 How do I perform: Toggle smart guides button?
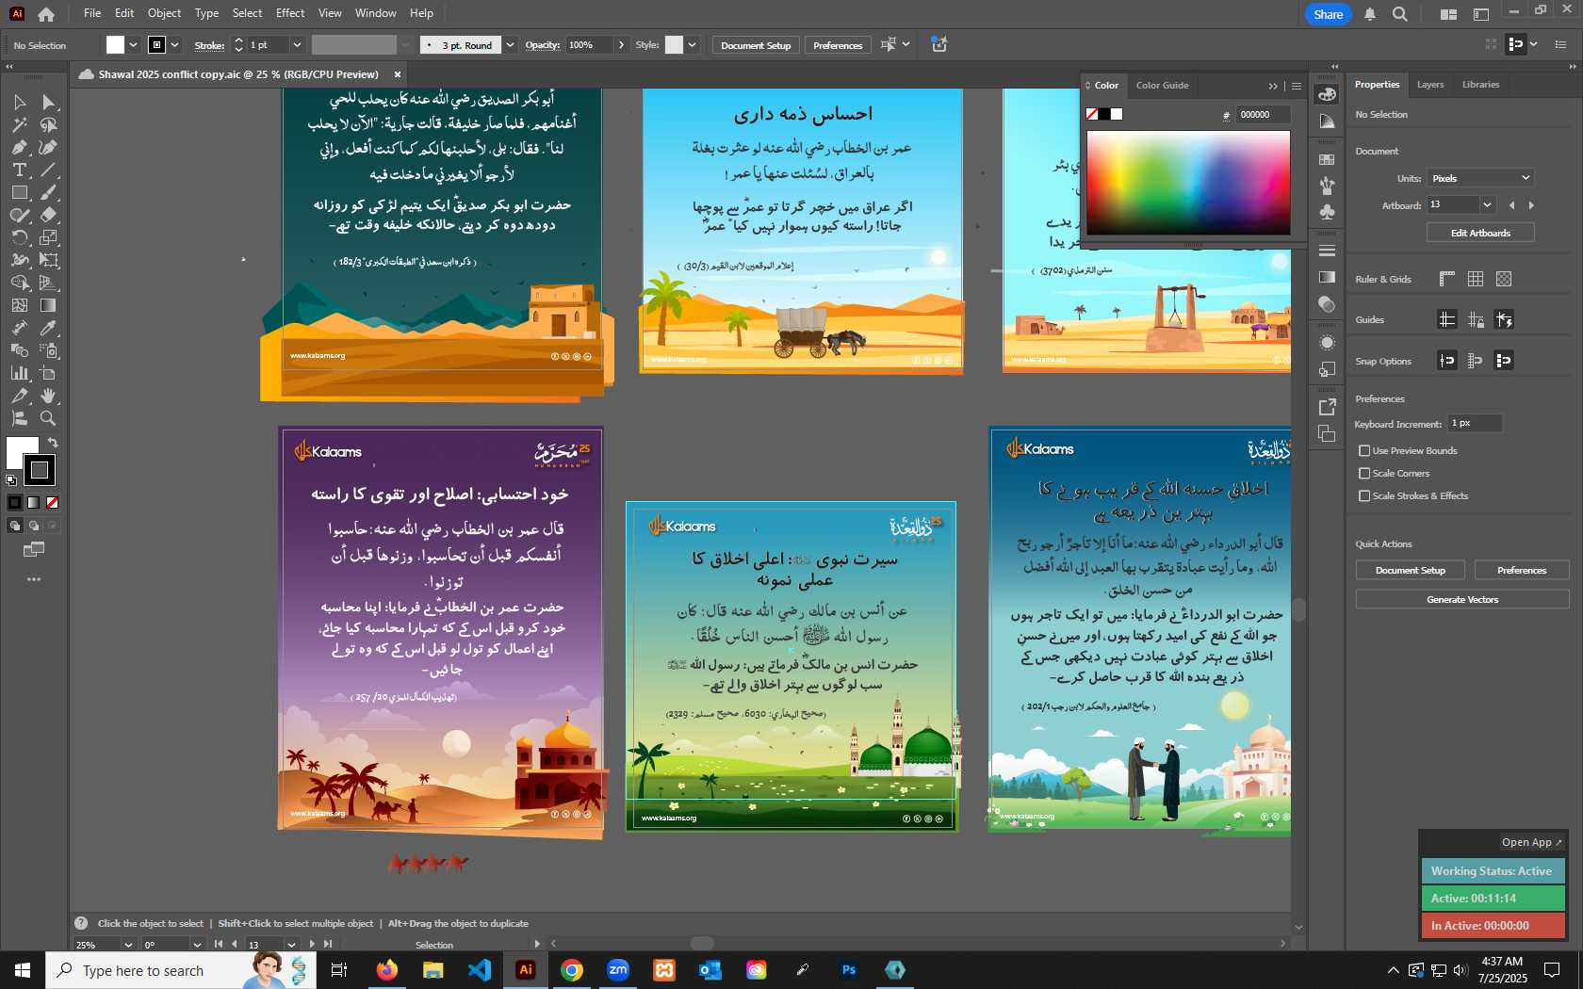coord(1504,319)
